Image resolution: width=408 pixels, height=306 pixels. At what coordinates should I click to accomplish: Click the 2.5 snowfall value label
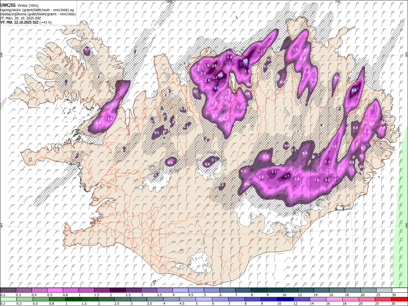click(247, 71)
